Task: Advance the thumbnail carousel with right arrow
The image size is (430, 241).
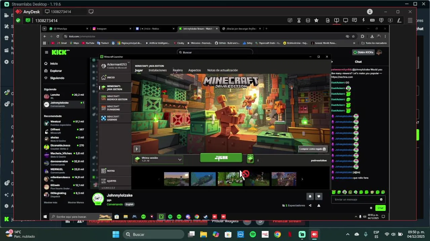Action: tap(302, 179)
